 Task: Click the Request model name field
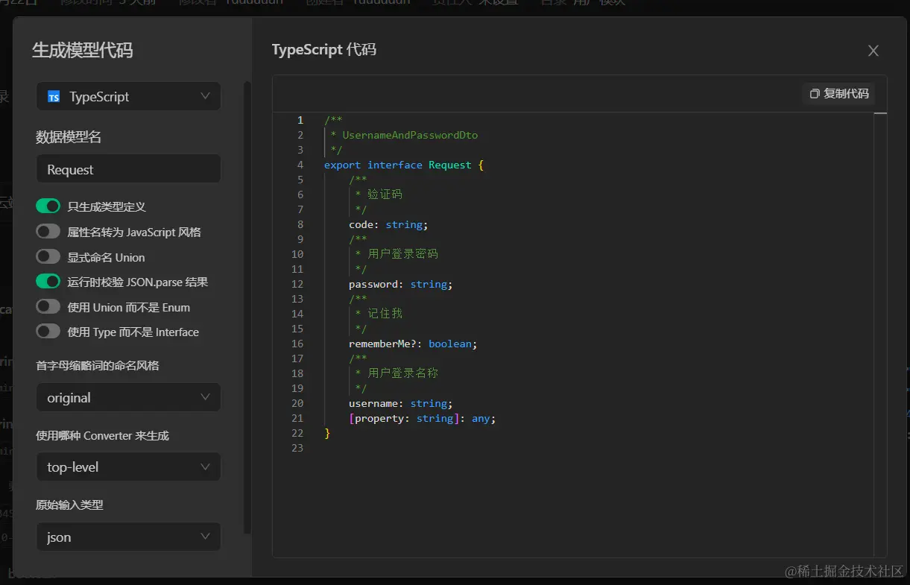tap(128, 169)
